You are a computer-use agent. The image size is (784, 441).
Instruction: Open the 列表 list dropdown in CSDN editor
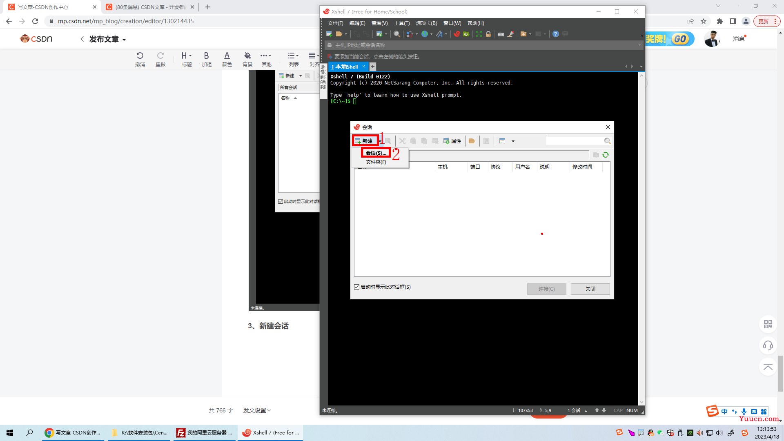point(294,59)
